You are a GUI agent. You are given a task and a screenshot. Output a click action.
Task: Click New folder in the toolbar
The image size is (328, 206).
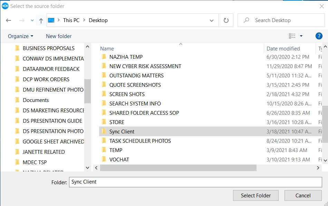tap(59, 36)
